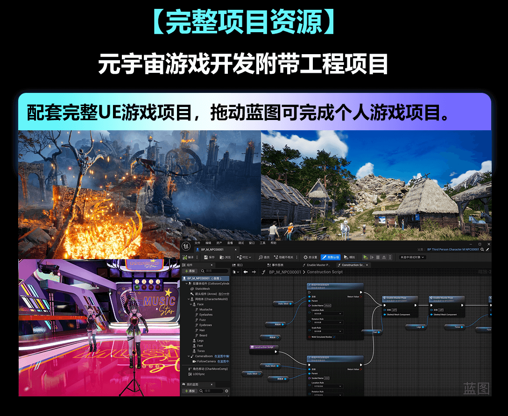
Task: Open the 编辑 edit menu
Action: [208, 243]
